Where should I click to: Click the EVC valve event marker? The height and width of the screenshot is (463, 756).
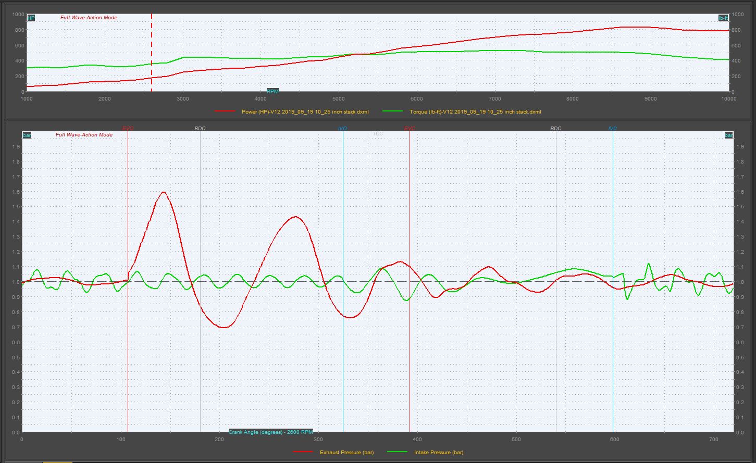click(x=410, y=128)
